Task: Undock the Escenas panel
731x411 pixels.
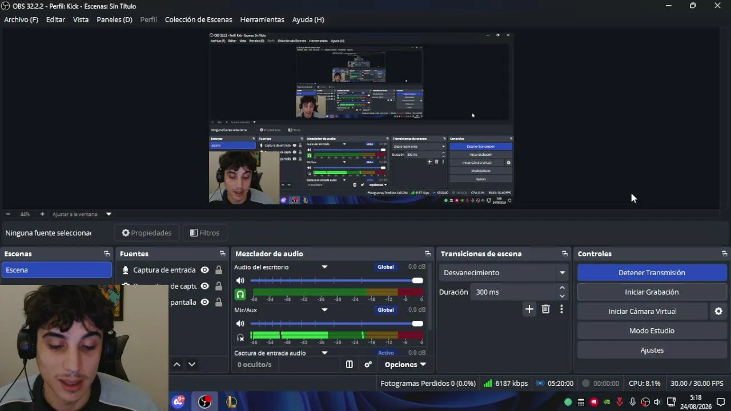Action: coord(107,253)
